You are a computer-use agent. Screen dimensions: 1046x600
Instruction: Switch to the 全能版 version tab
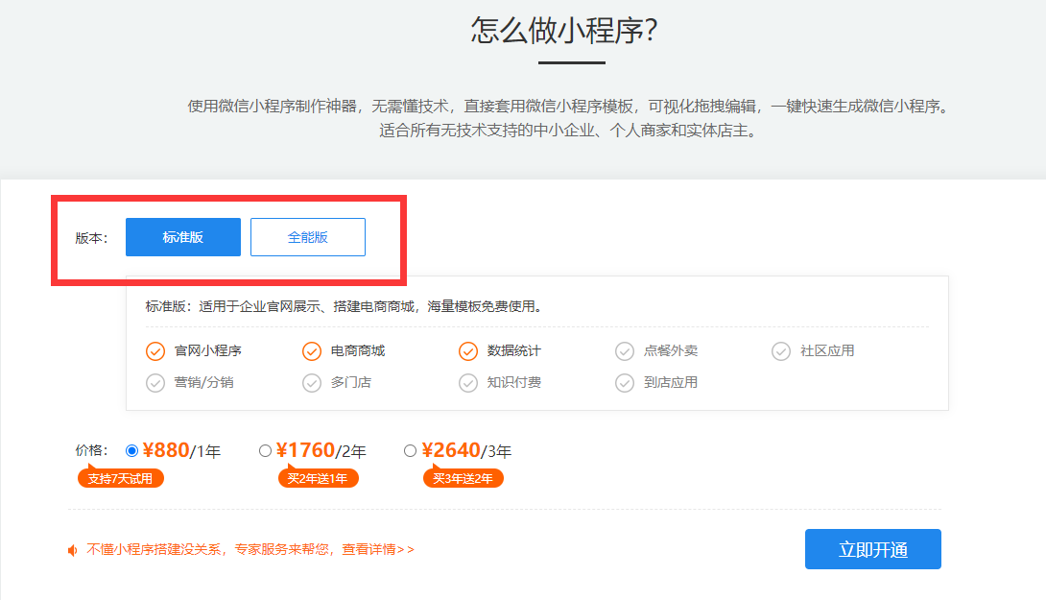point(308,237)
